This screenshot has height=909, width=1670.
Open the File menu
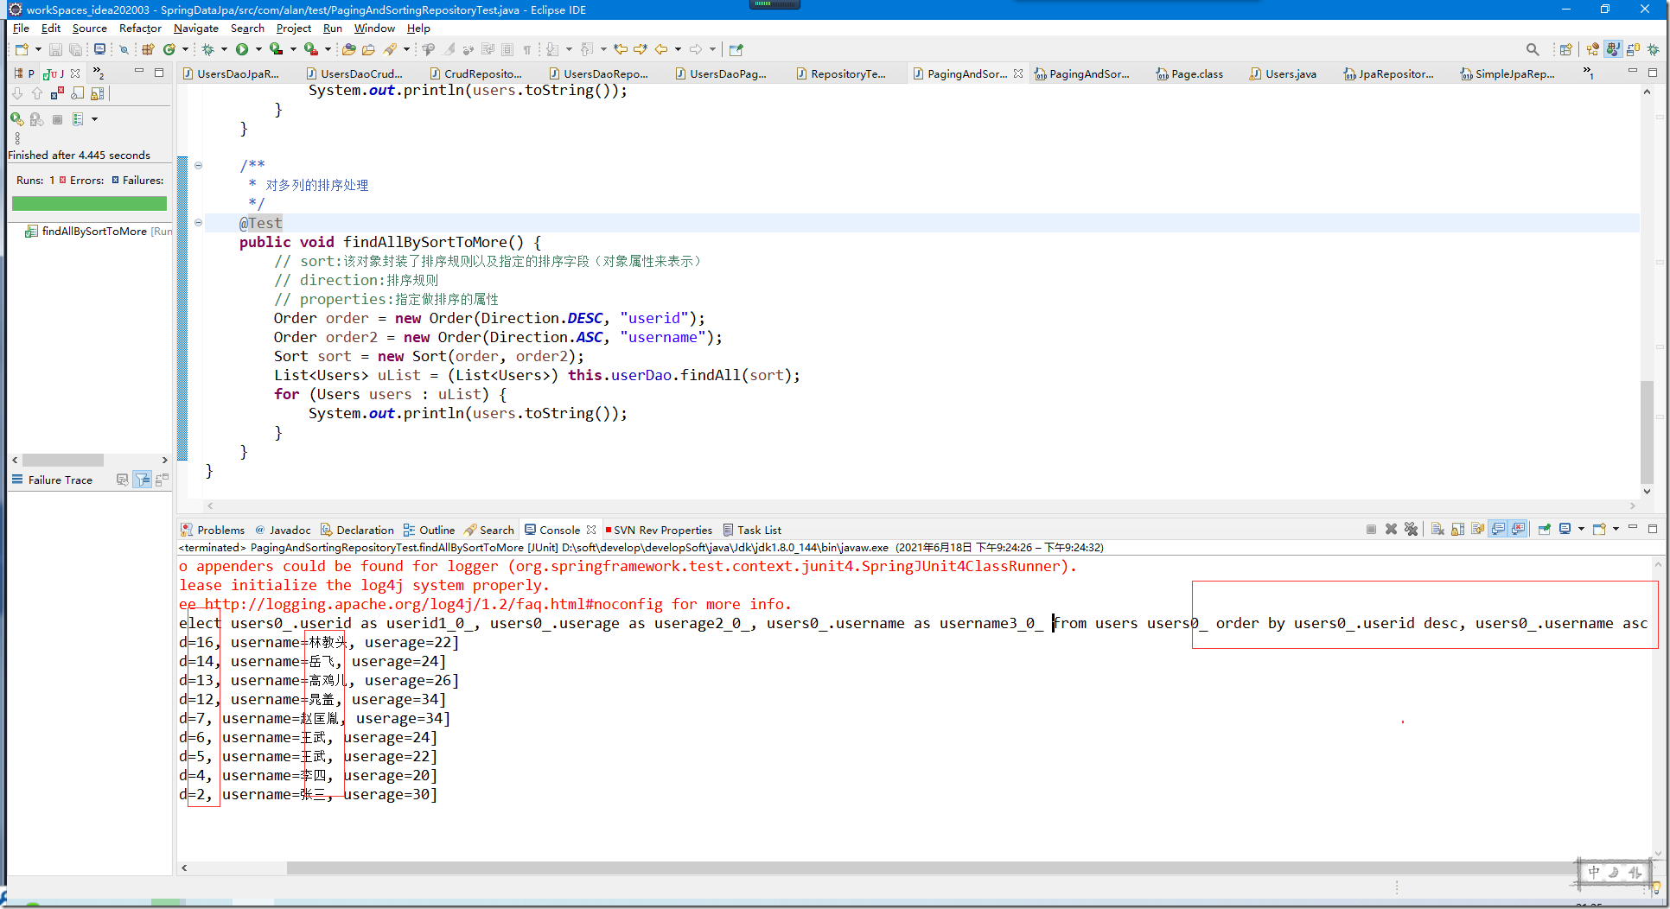click(x=21, y=28)
